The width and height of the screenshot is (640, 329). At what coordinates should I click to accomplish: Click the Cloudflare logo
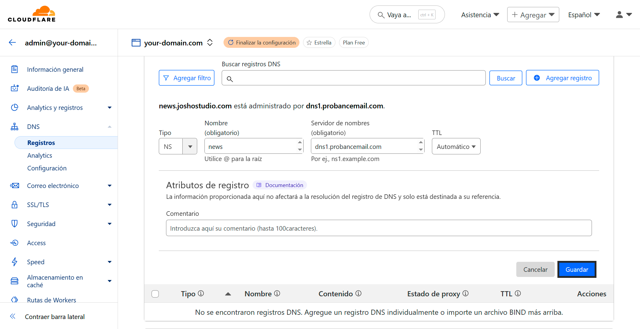coord(32,14)
